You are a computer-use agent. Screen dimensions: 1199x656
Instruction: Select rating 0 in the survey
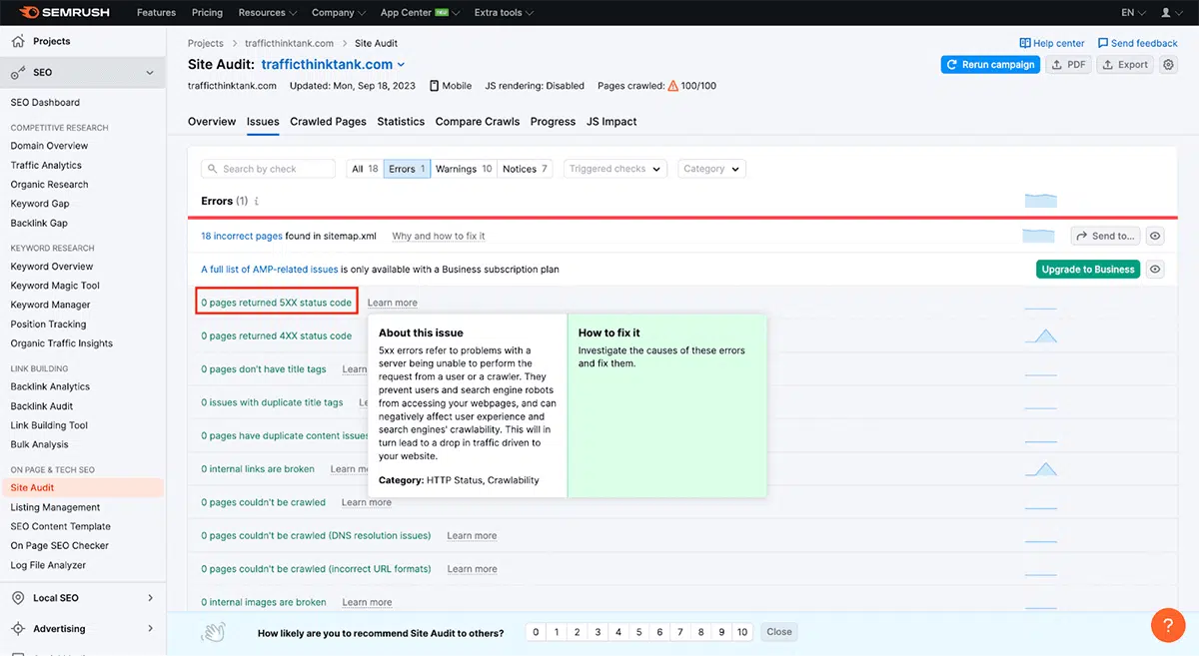click(536, 632)
